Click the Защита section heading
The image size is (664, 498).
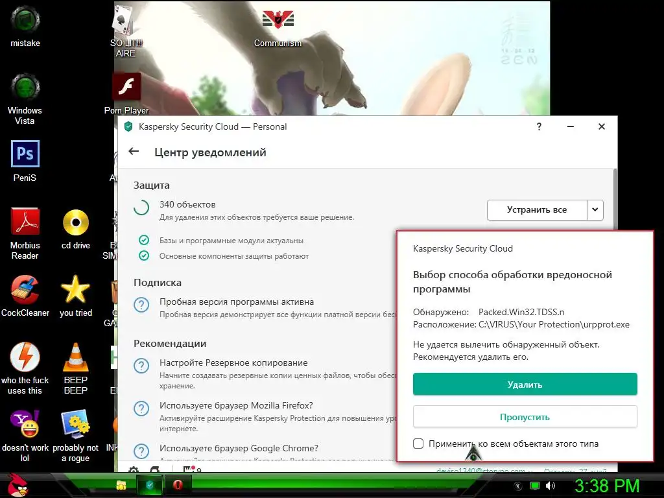point(152,185)
